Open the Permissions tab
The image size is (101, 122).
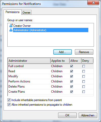coord(12,12)
